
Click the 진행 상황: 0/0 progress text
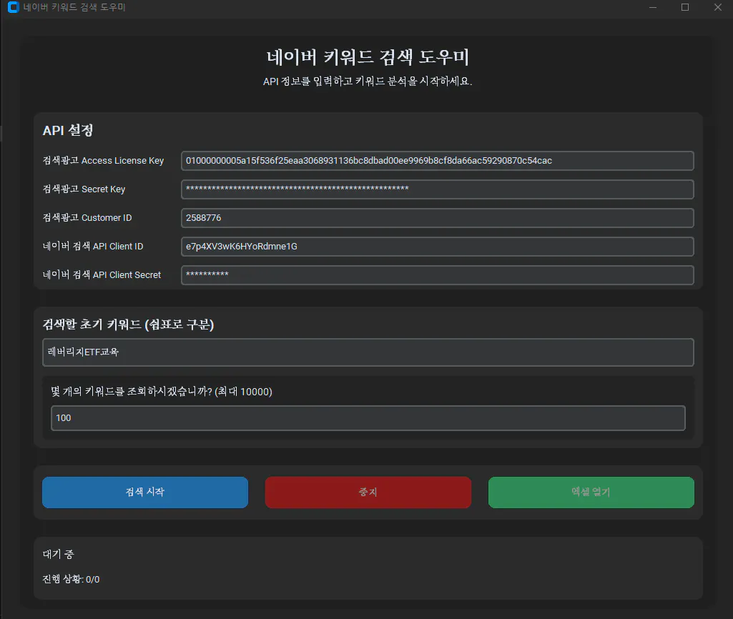tap(71, 579)
